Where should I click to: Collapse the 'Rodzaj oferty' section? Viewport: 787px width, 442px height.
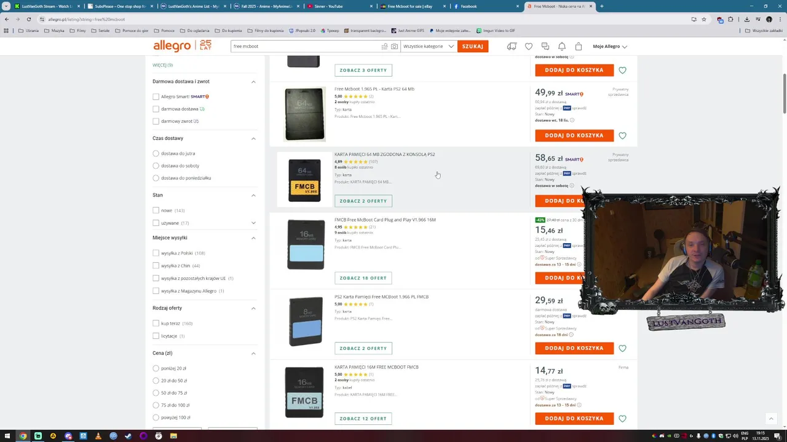pyautogui.click(x=253, y=308)
